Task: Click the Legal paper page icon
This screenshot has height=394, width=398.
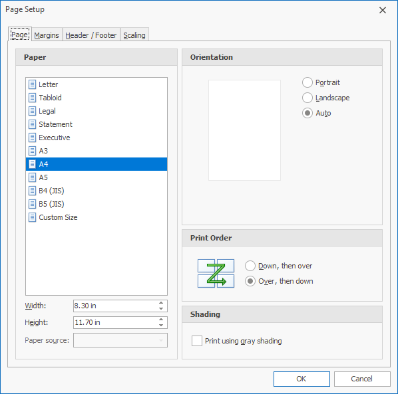Action: [x=32, y=111]
